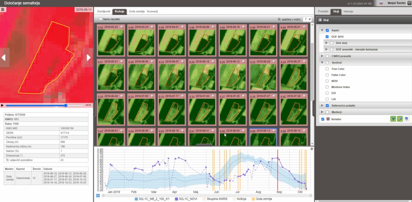Collapse the Rastri group
This screenshot has width=412, height=202.
(322, 31)
